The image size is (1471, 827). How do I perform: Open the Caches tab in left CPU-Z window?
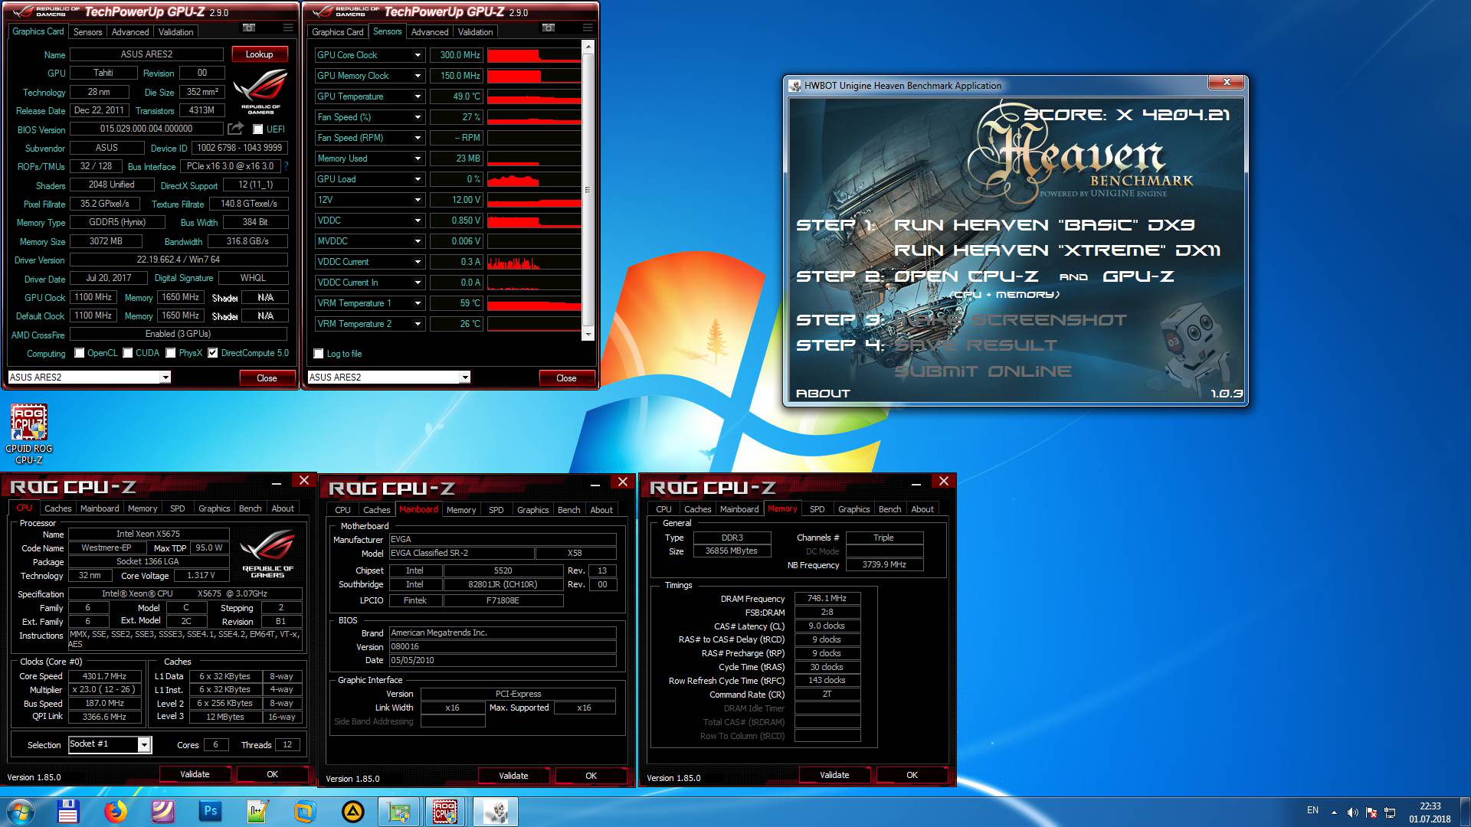[x=57, y=508]
